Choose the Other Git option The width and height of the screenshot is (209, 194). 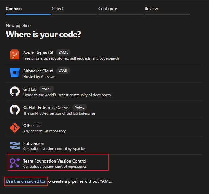tap(104, 128)
